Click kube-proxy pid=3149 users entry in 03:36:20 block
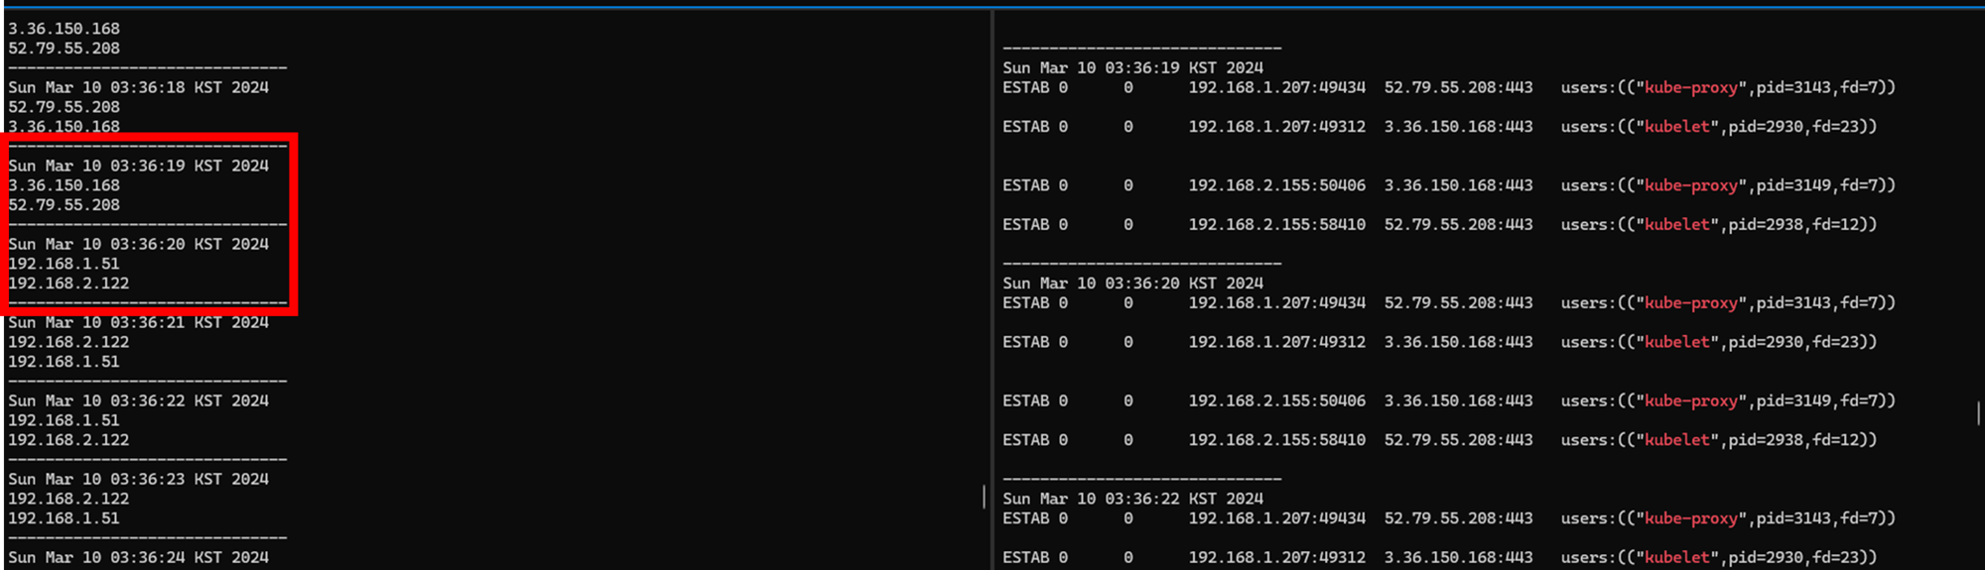The height and width of the screenshot is (570, 1985). pos(1728,400)
